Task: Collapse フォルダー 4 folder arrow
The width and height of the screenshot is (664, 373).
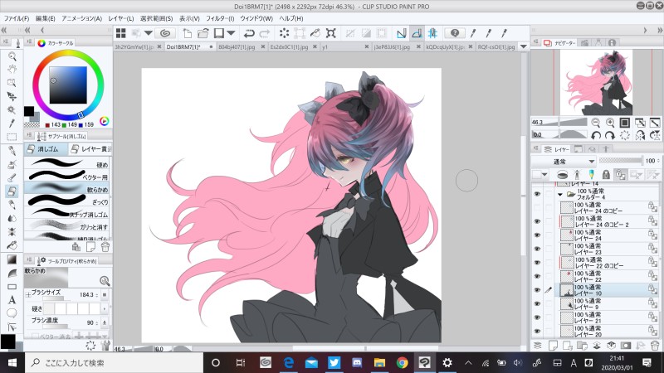Action: (560, 195)
